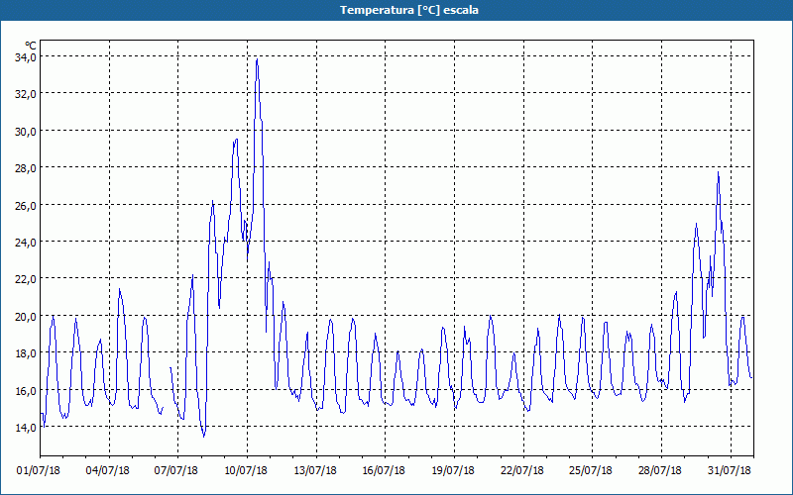Click the 07/07/18 date label
Viewport: 793px width, 495px height.
click(x=176, y=470)
